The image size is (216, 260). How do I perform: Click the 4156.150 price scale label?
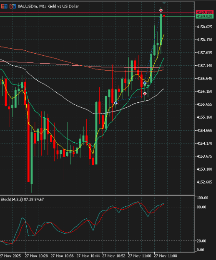point(205,92)
